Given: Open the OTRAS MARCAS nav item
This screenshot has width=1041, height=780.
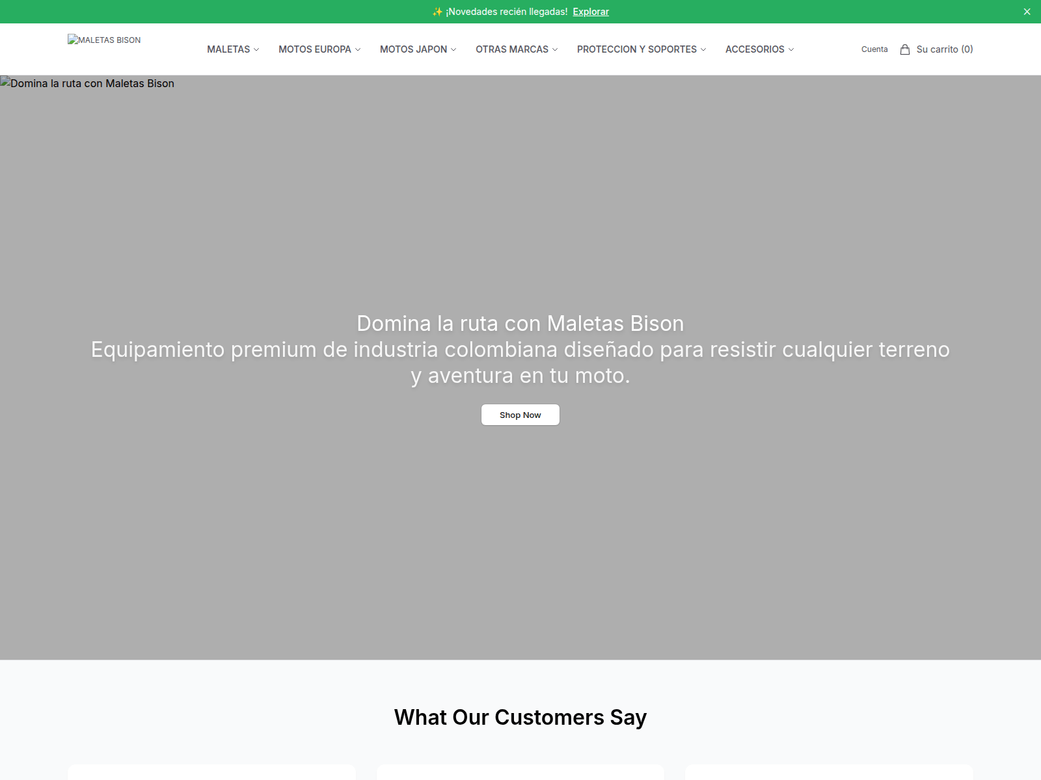Looking at the screenshot, I should [512, 49].
